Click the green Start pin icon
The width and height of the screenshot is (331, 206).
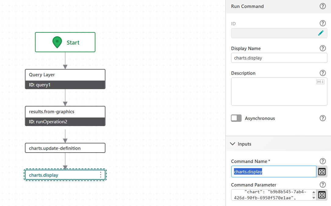pos(57,42)
